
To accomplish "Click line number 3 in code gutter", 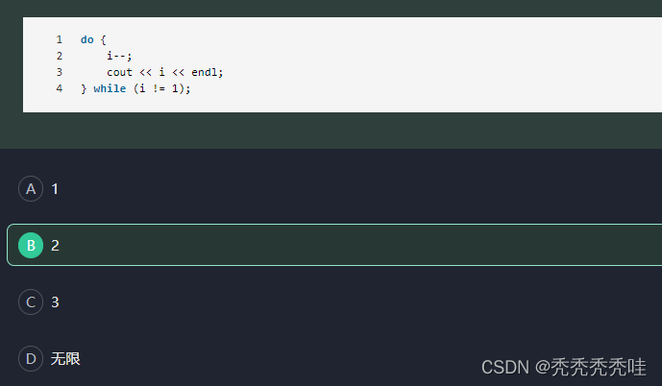I will pyautogui.click(x=60, y=73).
